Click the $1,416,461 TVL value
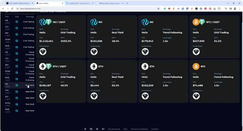This screenshot has height=131, width=243. [46, 41]
